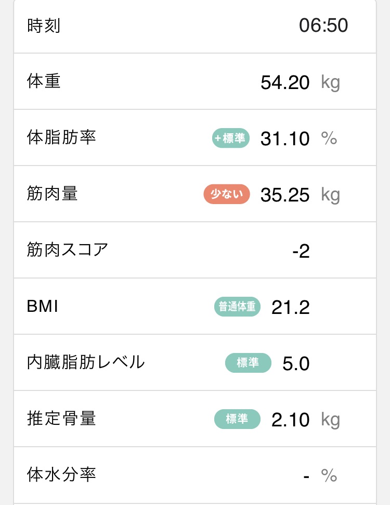
Task: Tap the 35.25 muscle mass value
Action: [x=285, y=195]
